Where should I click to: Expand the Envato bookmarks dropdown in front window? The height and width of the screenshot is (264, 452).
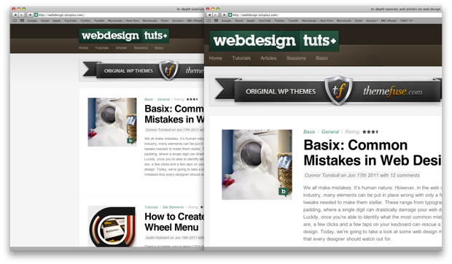[x=372, y=20]
